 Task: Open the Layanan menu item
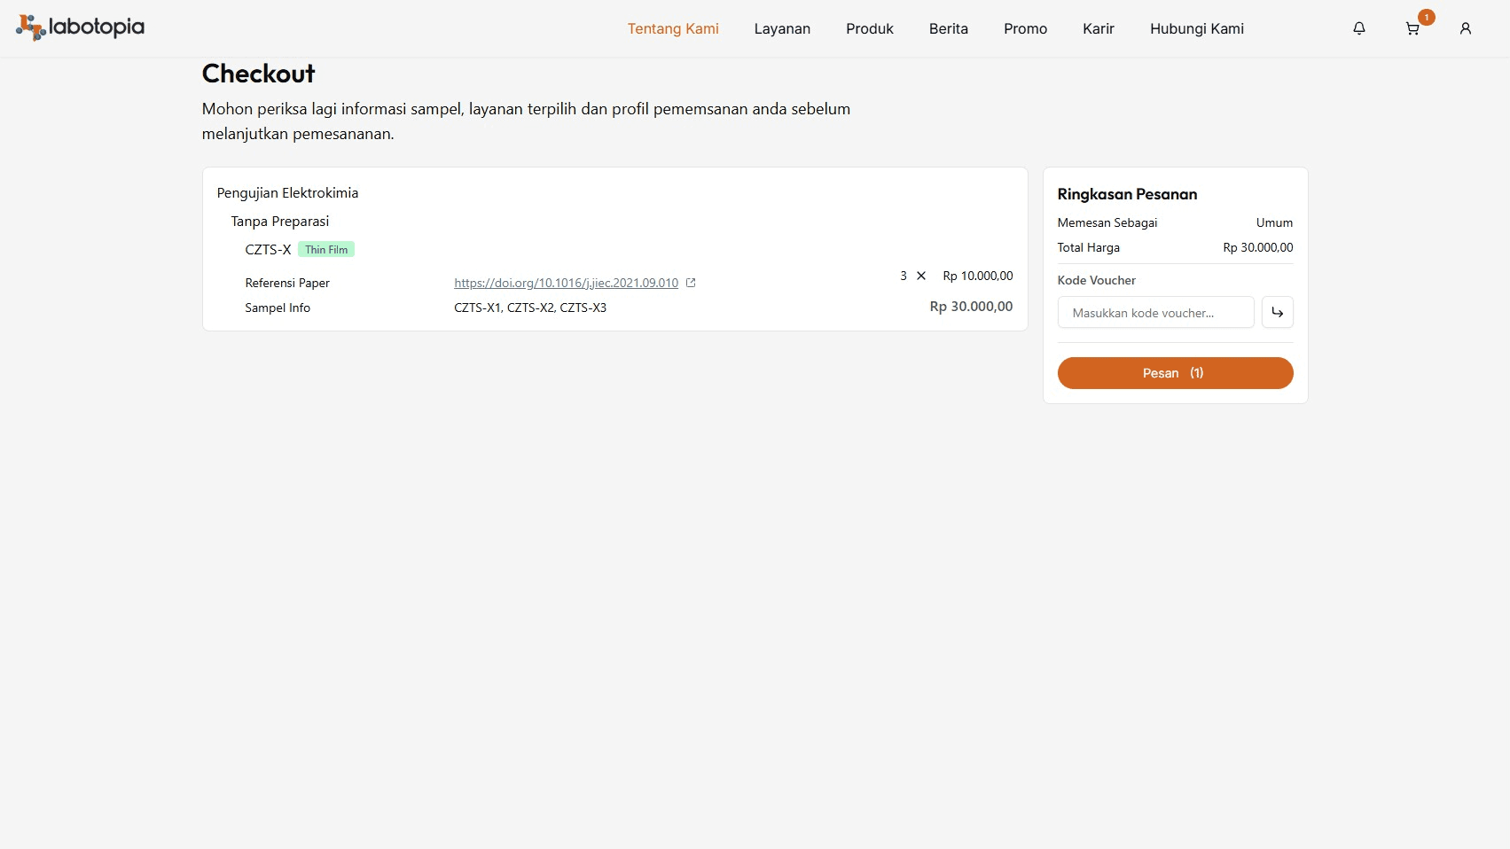point(782,28)
